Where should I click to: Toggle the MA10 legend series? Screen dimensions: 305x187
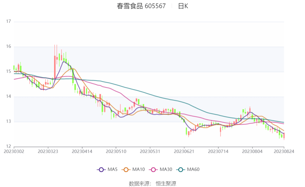point(133,170)
